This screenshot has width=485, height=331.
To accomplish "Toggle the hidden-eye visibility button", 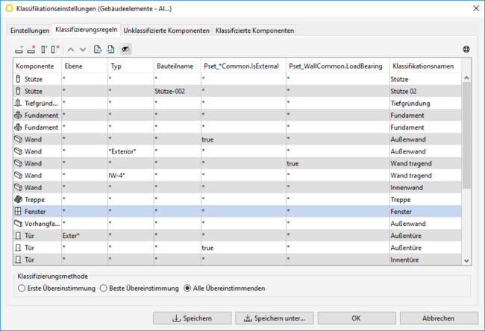I will click(125, 49).
